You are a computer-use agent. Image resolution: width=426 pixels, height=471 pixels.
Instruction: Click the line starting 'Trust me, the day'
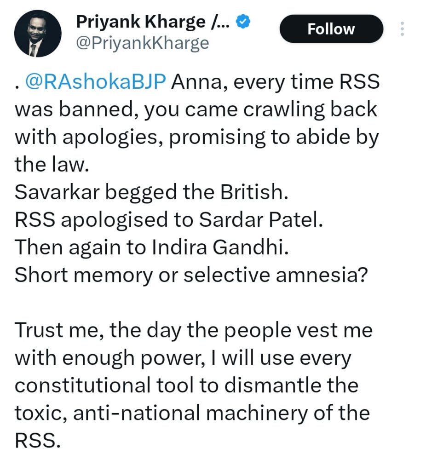pos(193,330)
